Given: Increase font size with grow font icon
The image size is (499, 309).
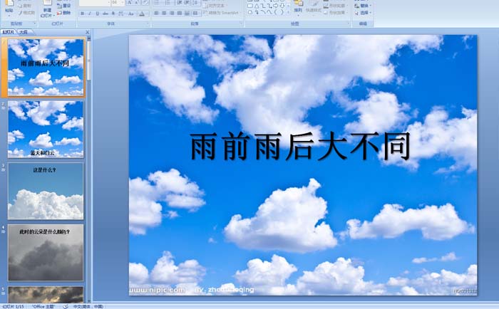Looking at the screenshot, I should pyautogui.click(x=130, y=3).
